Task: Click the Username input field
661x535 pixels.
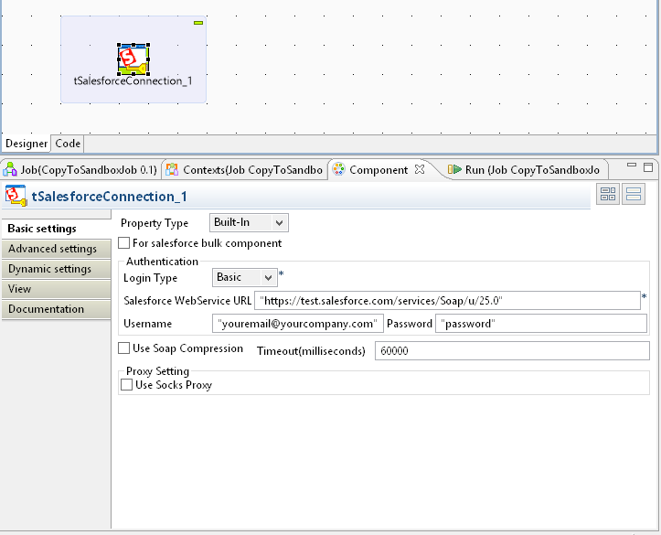Action: 298,324
